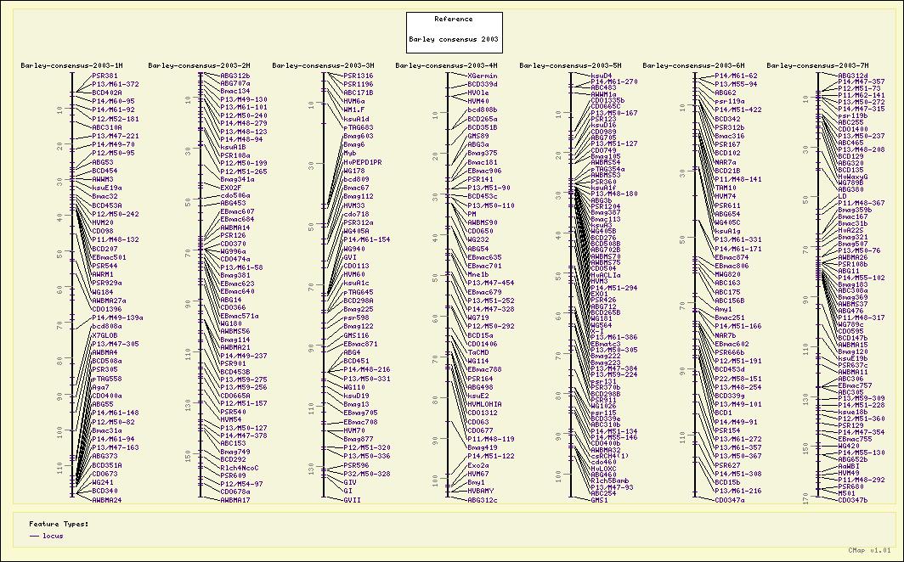904x562 pixels.
Task: Click locus PSR381 on map 1H
Action: coord(105,76)
